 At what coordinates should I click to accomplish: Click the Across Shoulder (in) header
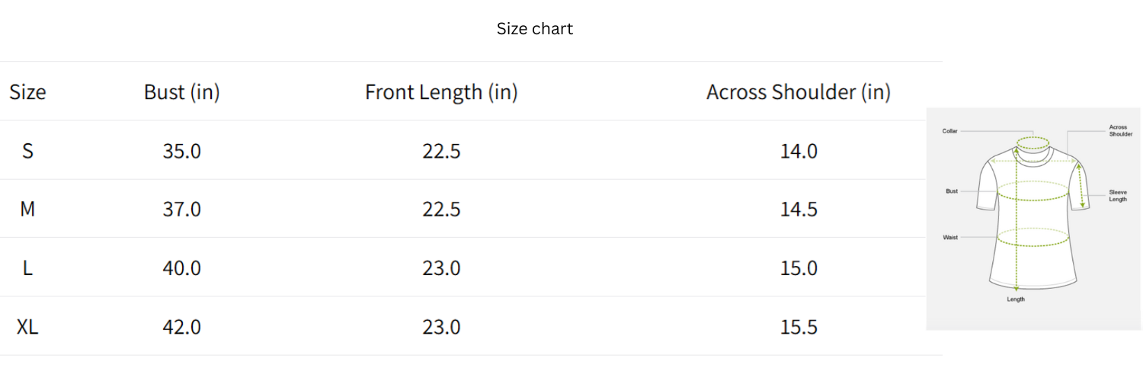point(798,92)
